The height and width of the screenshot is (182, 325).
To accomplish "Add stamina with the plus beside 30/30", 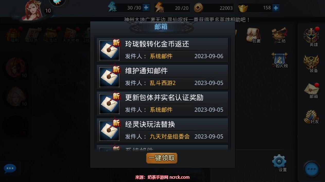I will coord(146,8).
